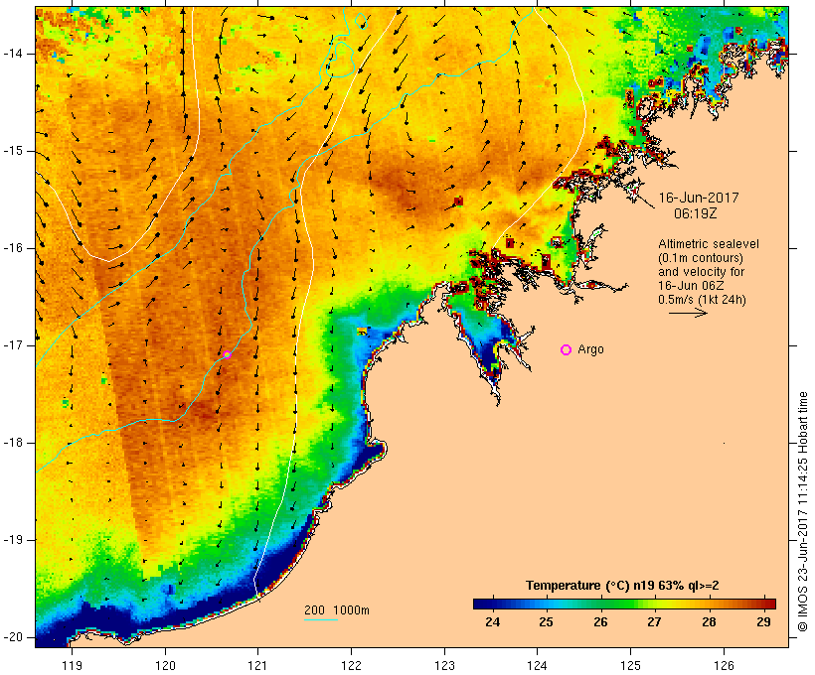Click the 'Altimetric sealevel' caption line
The width and height of the screenshot is (815, 675).
coord(709,244)
